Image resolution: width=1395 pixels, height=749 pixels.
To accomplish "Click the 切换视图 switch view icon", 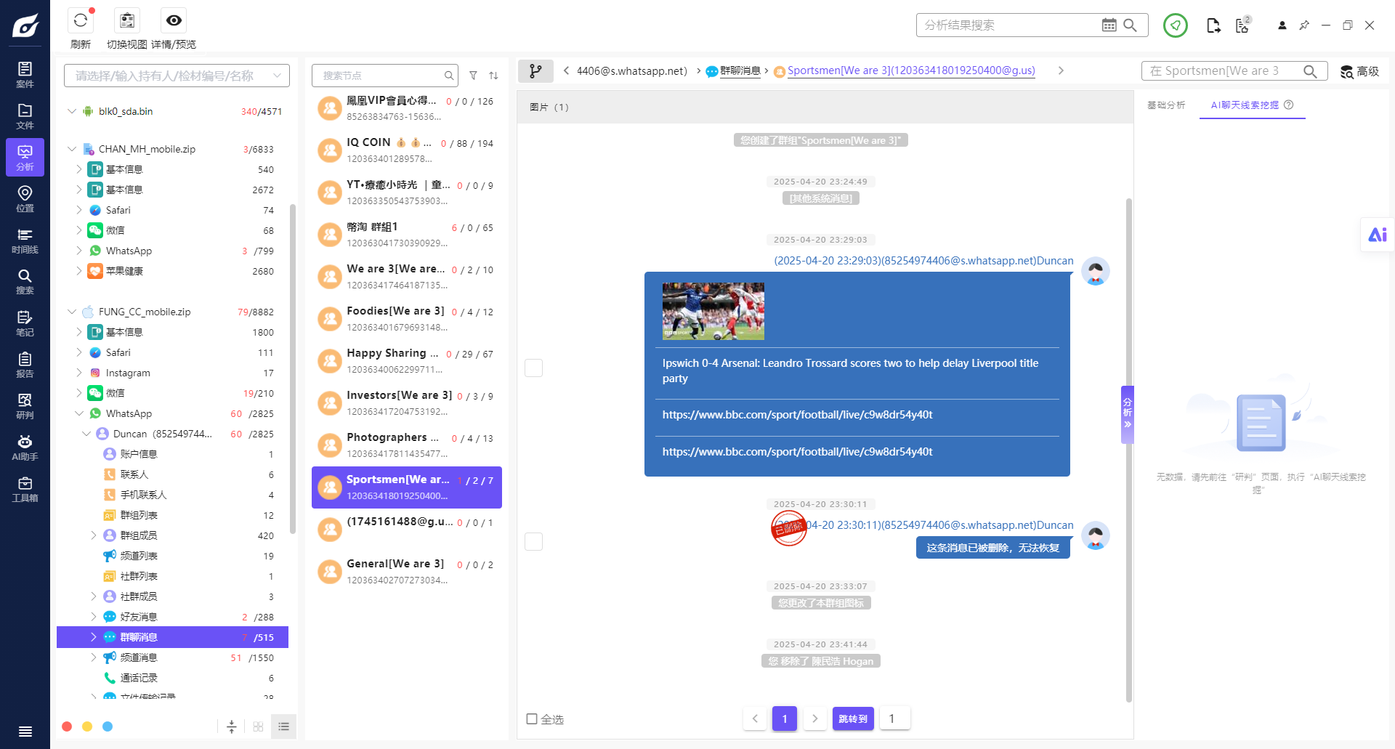I will tap(127, 21).
